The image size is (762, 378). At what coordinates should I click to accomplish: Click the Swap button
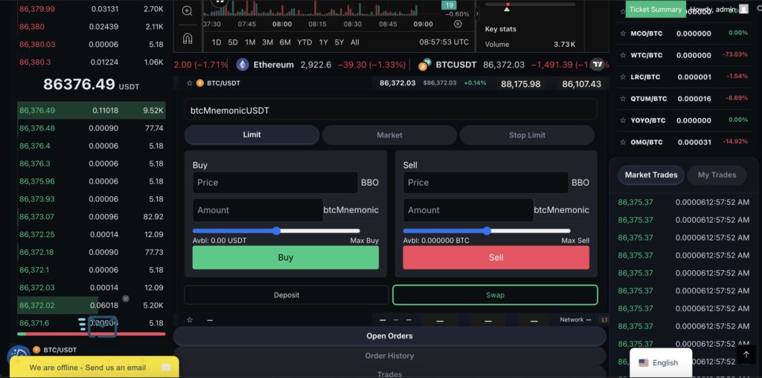pyautogui.click(x=495, y=295)
